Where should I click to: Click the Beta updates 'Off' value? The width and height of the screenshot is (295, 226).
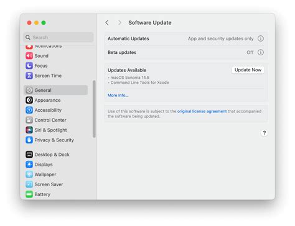click(250, 52)
